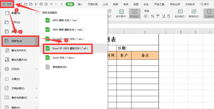Save as Excel 文件 (*.xlsx)
Screen dimensions: 214x109
73,58
